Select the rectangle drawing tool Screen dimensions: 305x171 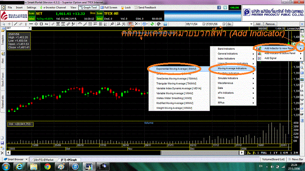click(x=41, y=24)
